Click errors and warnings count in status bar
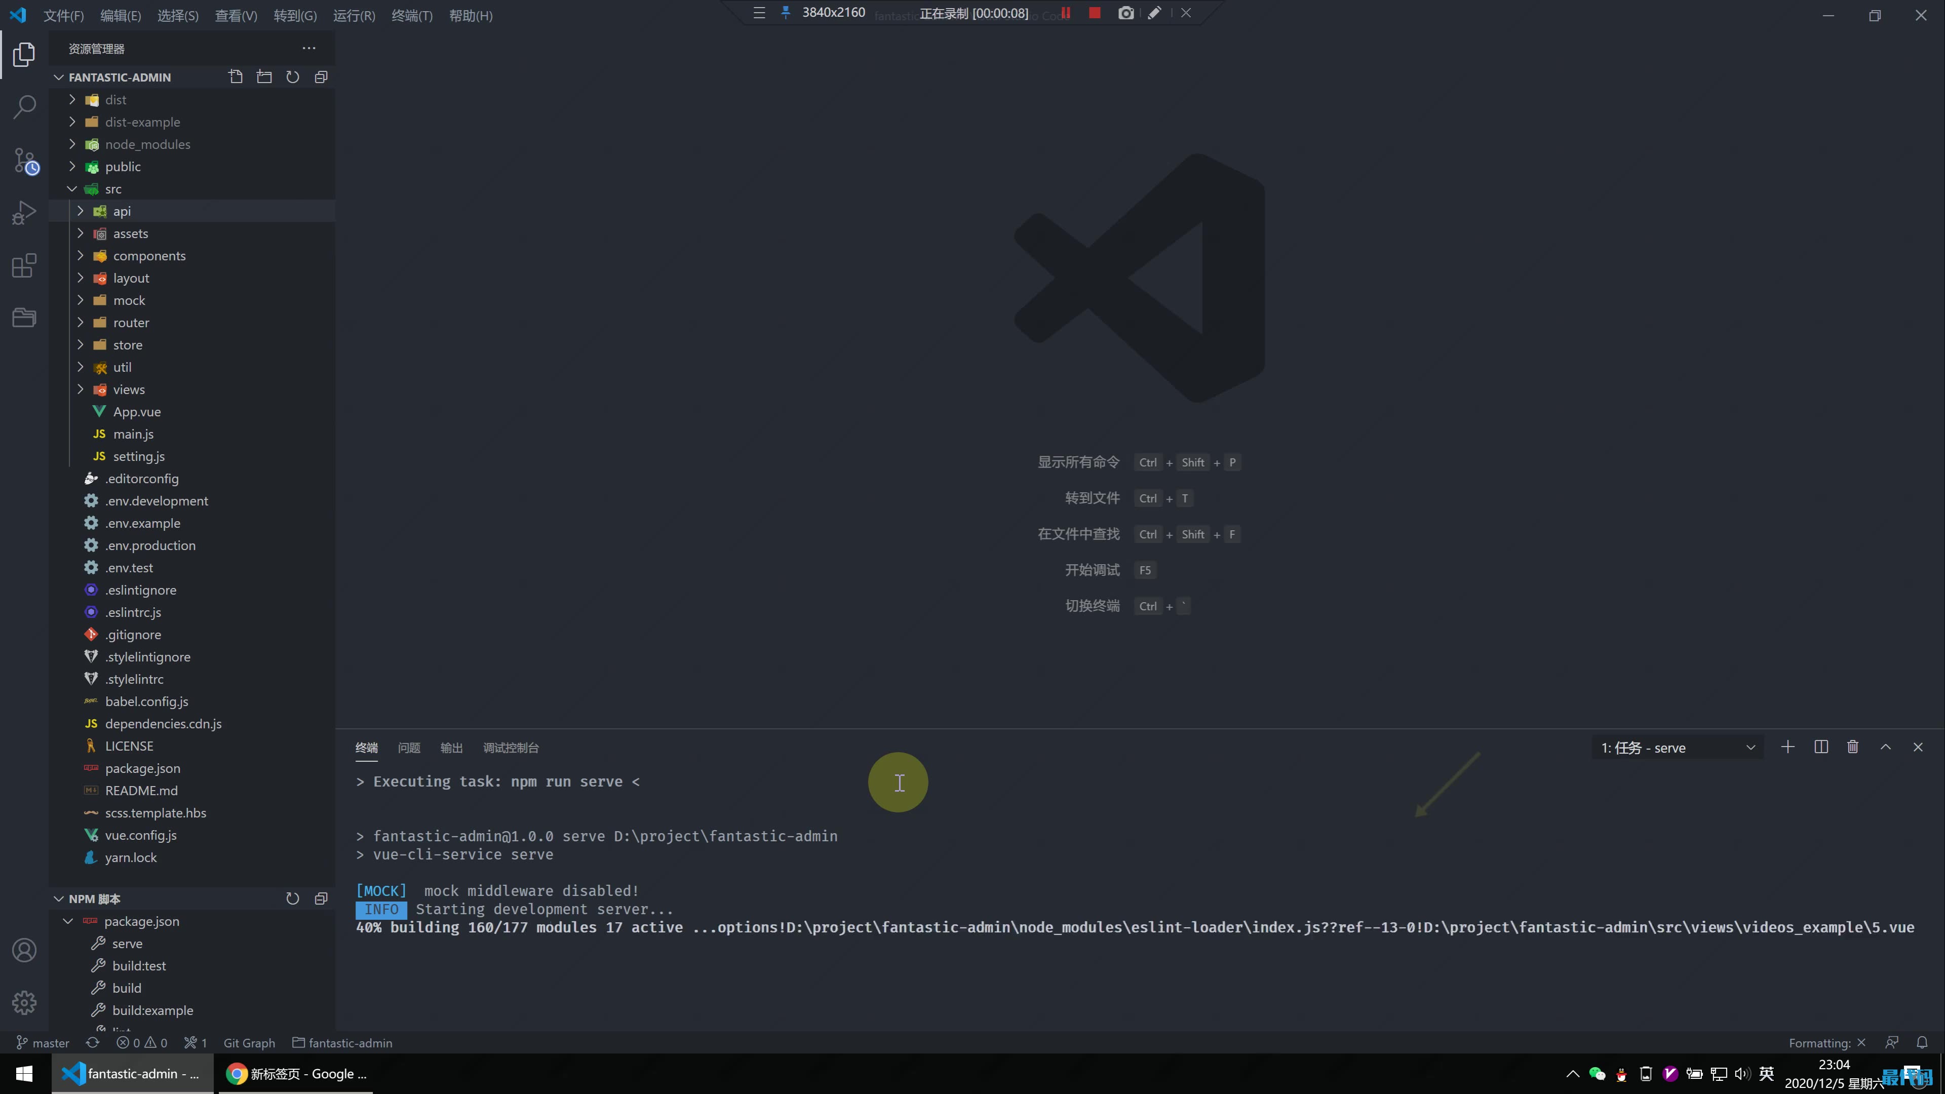Screen dimensions: 1945x1094 [142, 1043]
